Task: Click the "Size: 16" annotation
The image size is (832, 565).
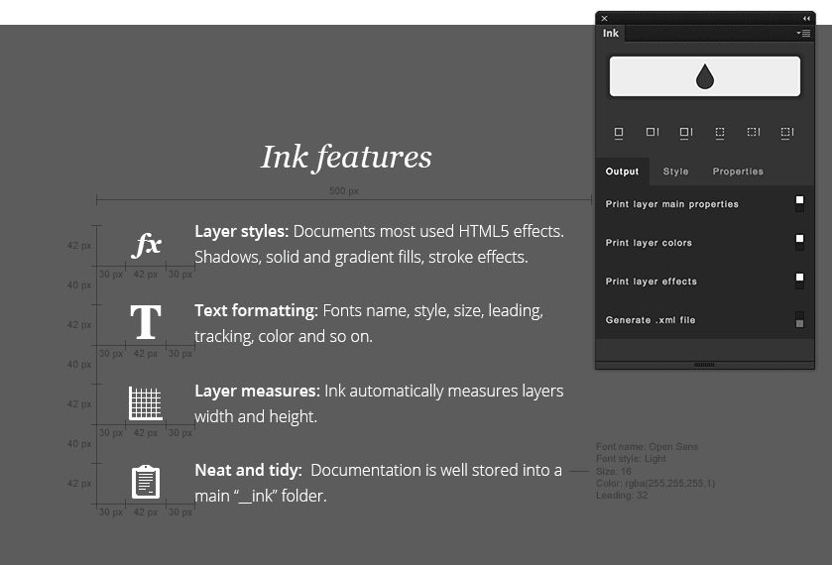Action: click(614, 471)
